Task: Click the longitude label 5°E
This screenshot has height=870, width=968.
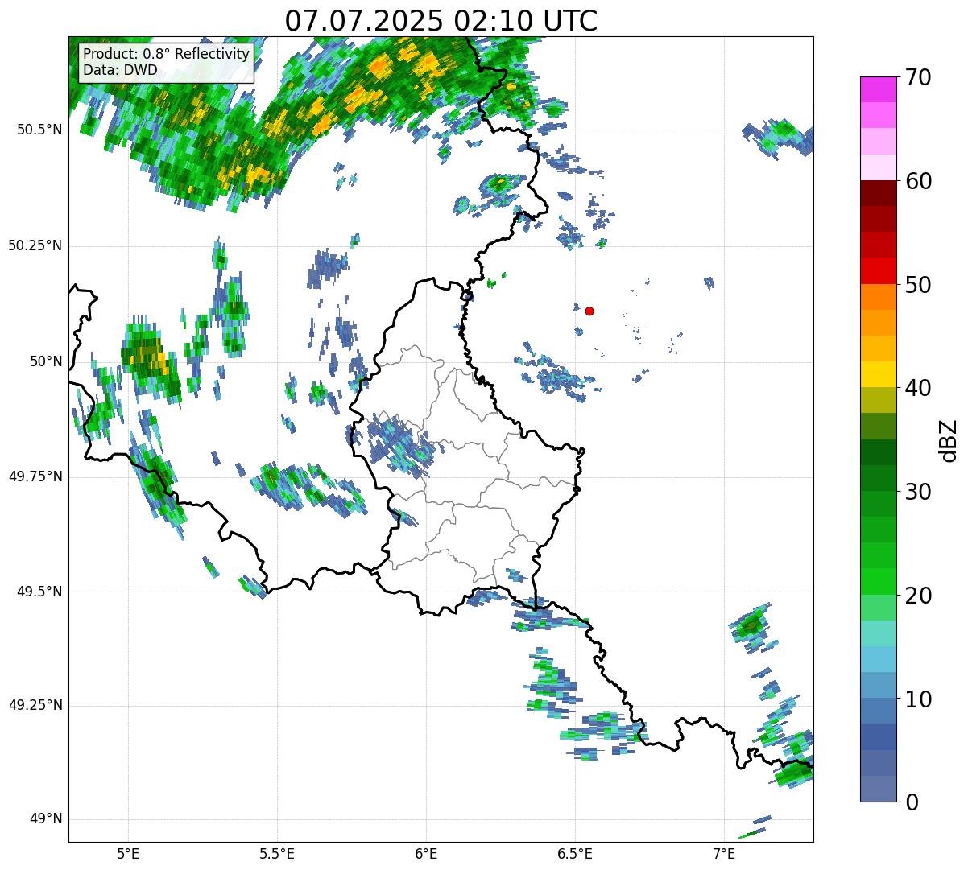Action: click(128, 853)
